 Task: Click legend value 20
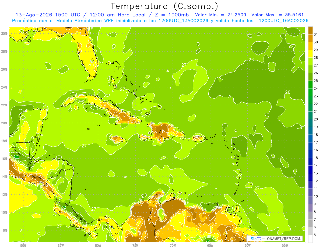316,119
